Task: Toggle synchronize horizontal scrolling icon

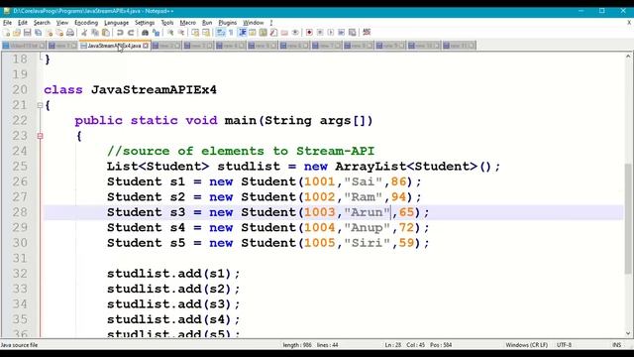Action: pyautogui.click(x=206, y=32)
